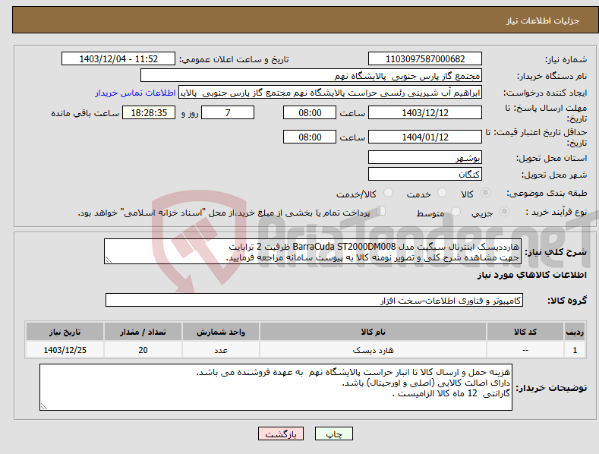599x454 pixels.
Task: Select the خدمت radio button
Action: [442, 193]
